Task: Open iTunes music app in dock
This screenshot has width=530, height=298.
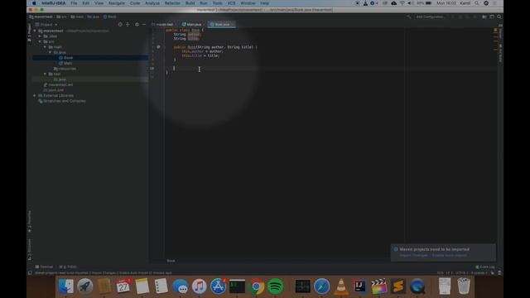Action: click(x=200, y=286)
